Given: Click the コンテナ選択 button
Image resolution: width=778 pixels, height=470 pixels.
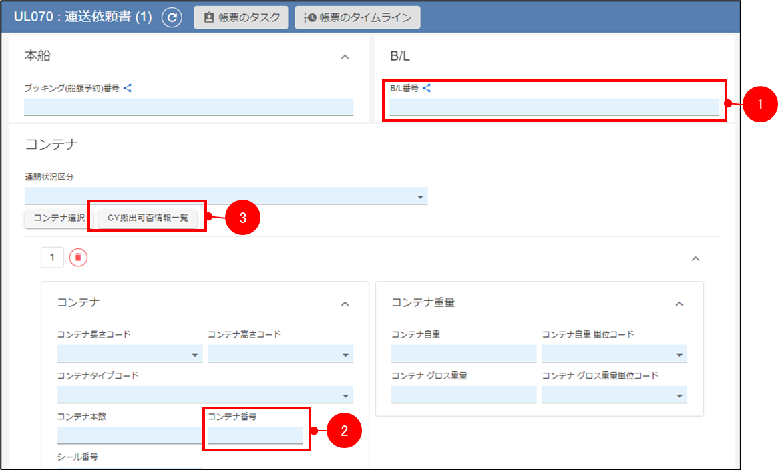Looking at the screenshot, I should pos(59,218).
